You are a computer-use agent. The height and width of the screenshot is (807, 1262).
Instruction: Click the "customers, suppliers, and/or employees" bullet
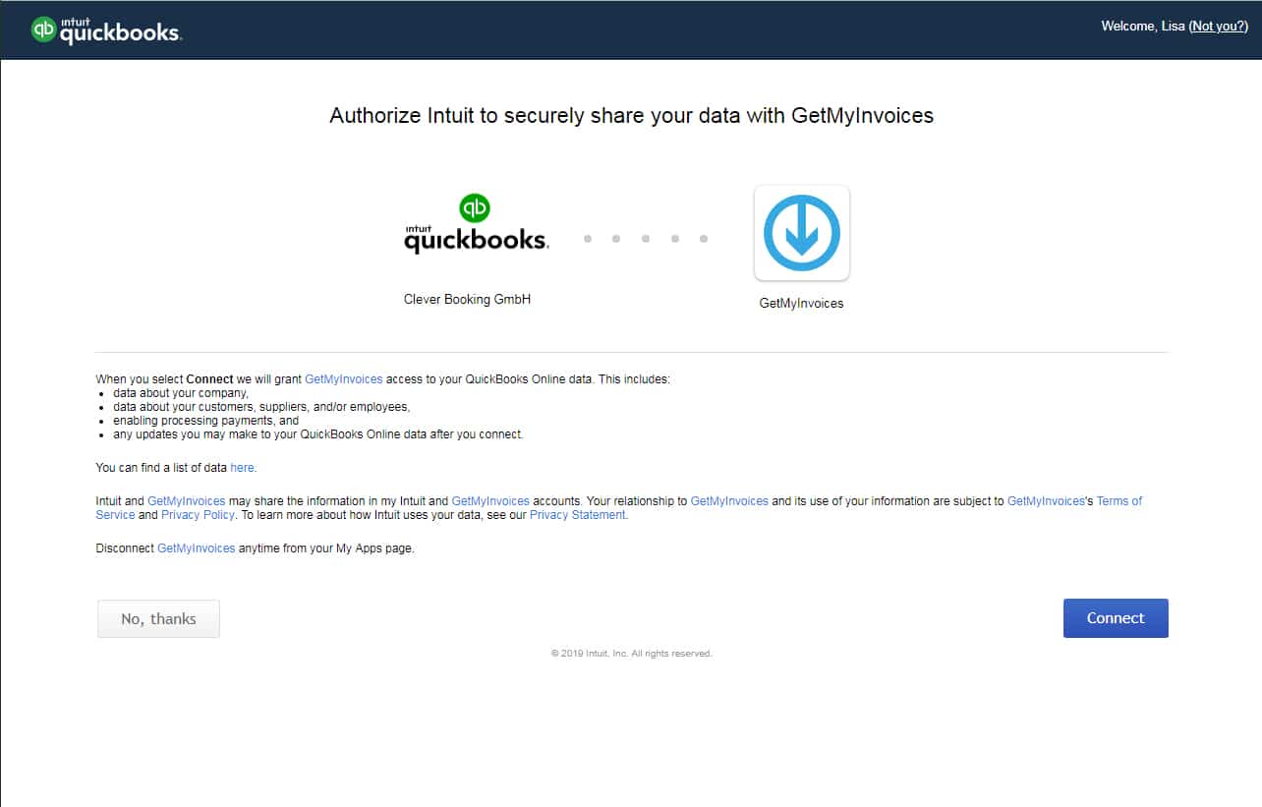point(261,407)
